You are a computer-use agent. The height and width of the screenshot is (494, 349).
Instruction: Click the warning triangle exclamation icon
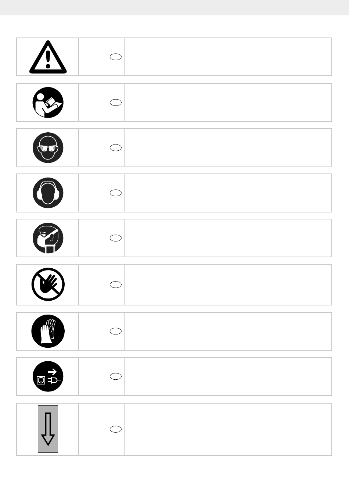coord(48,56)
